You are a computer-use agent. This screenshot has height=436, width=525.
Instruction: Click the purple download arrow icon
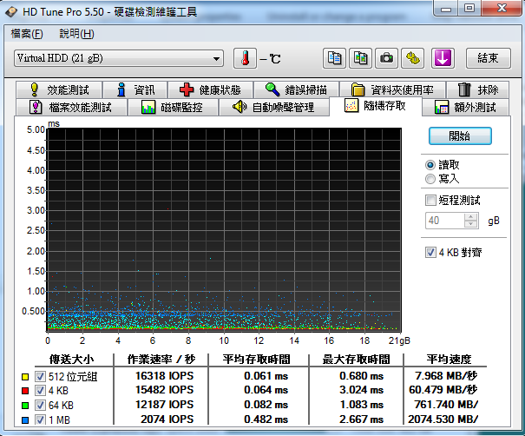[443, 58]
